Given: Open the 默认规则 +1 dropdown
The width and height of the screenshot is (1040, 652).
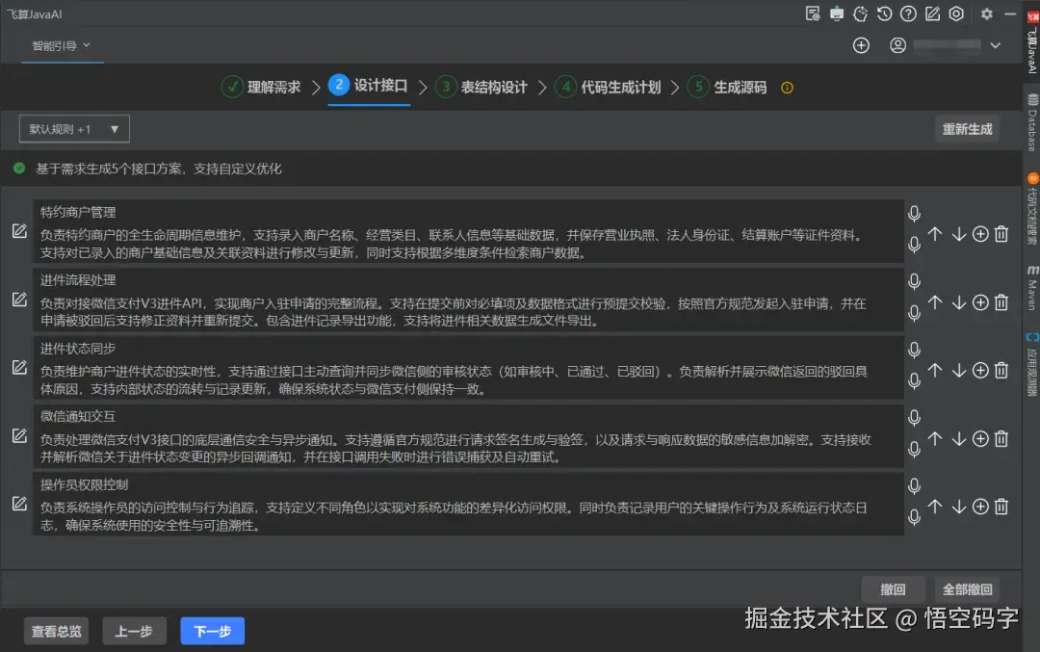Looking at the screenshot, I should [x=73, y=128].
